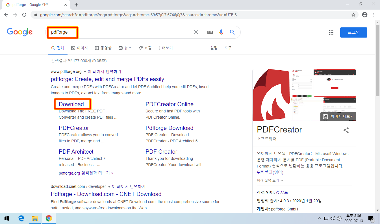The width and height of the screenshot is (380, 224).
Task: Clear the search box with the X icon
Action: [x=196, y=32]
